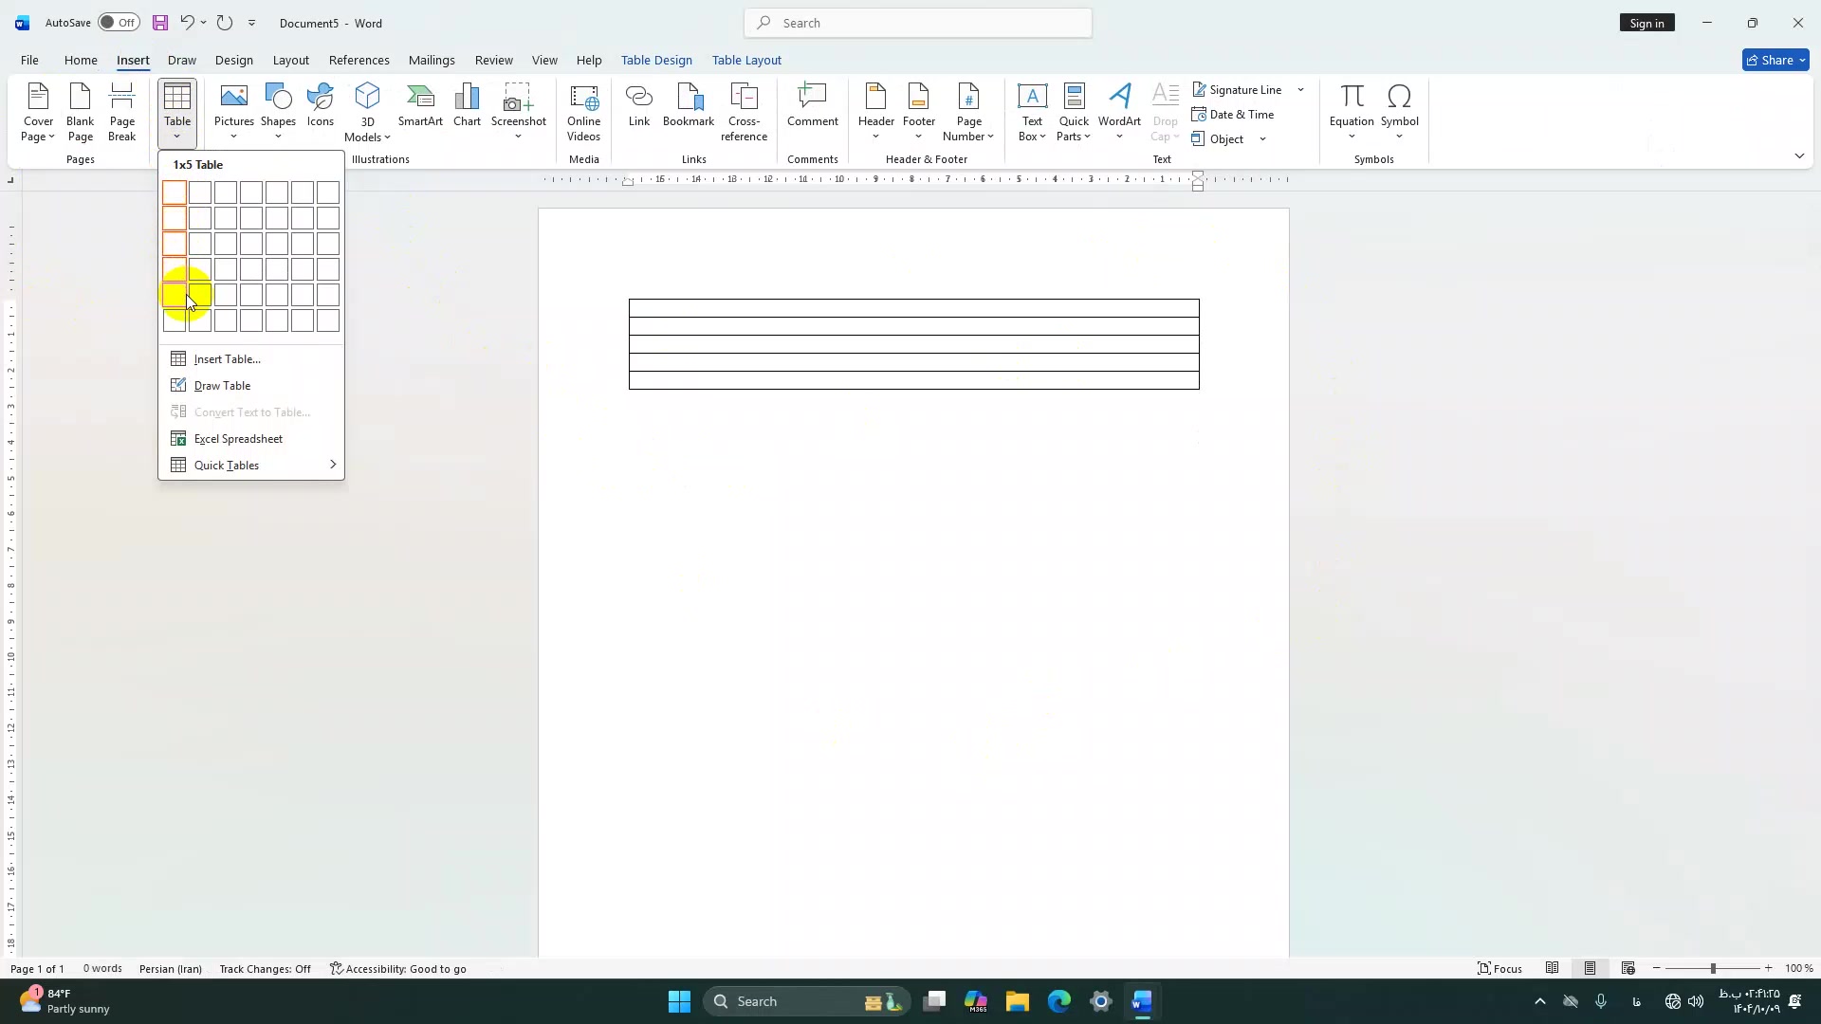Screen dimensions: 1821x1024
Task: Click the SmartArt icon in the ribbon
Action: (420, 105)
